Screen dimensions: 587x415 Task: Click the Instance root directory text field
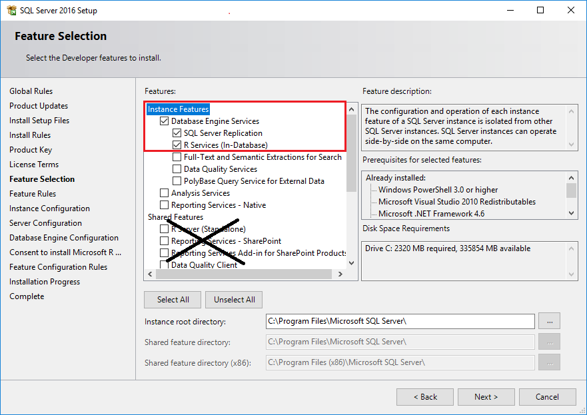(400, 321)
